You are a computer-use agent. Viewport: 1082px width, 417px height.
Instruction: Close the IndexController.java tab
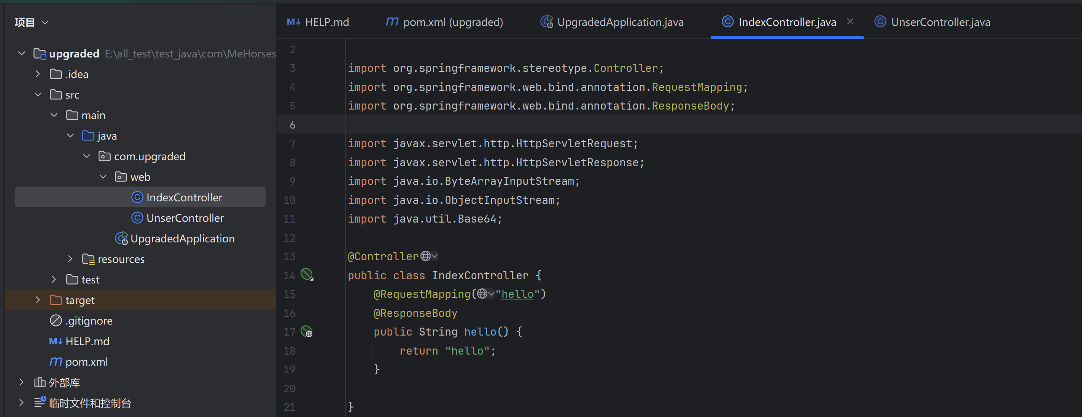(850, 21)
